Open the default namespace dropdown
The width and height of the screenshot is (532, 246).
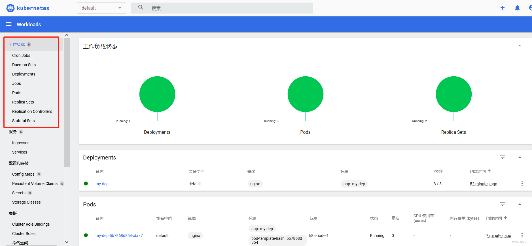tap(101, 8)
